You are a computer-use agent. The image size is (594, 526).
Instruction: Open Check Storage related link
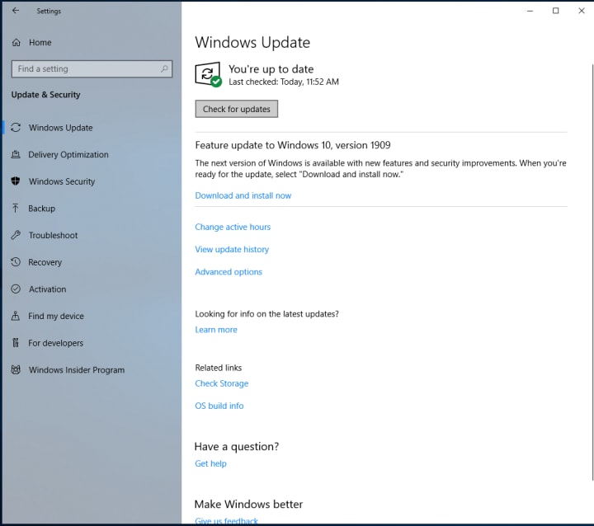pos(222,383)
